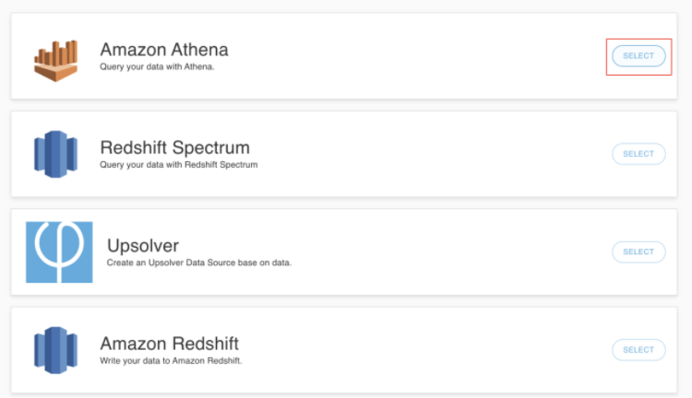
Task: Click the orange Amazon Athena logo icon
Action: point(56,61)
